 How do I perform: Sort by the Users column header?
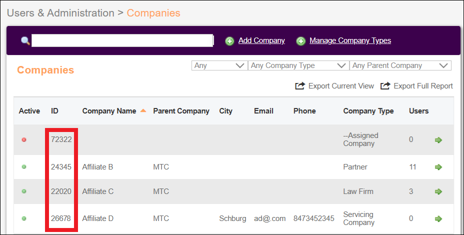418,111
